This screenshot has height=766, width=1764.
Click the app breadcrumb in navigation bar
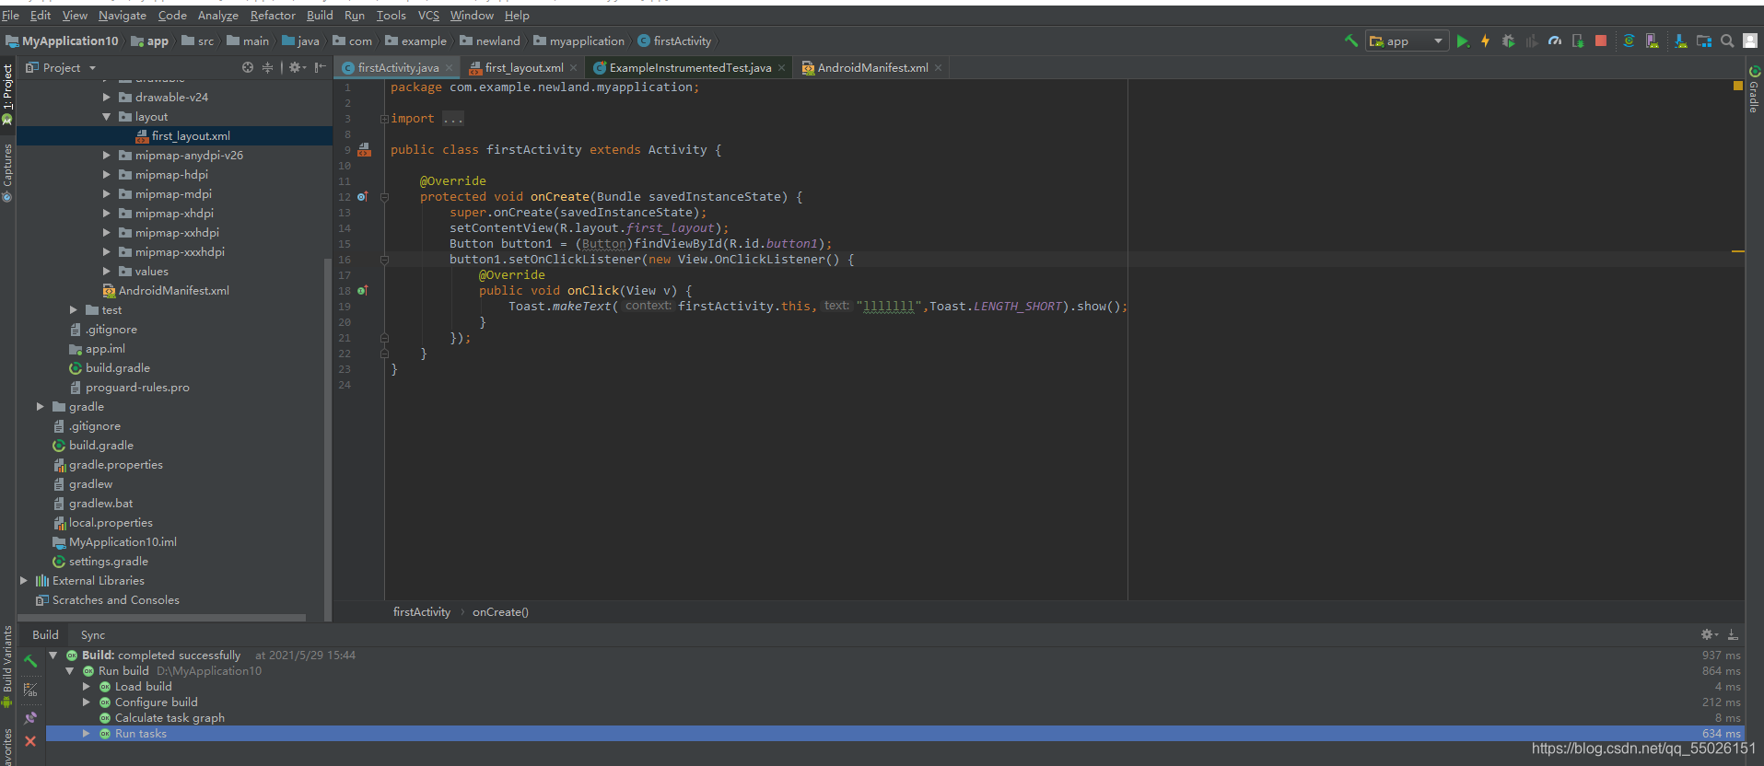point(150,41)
